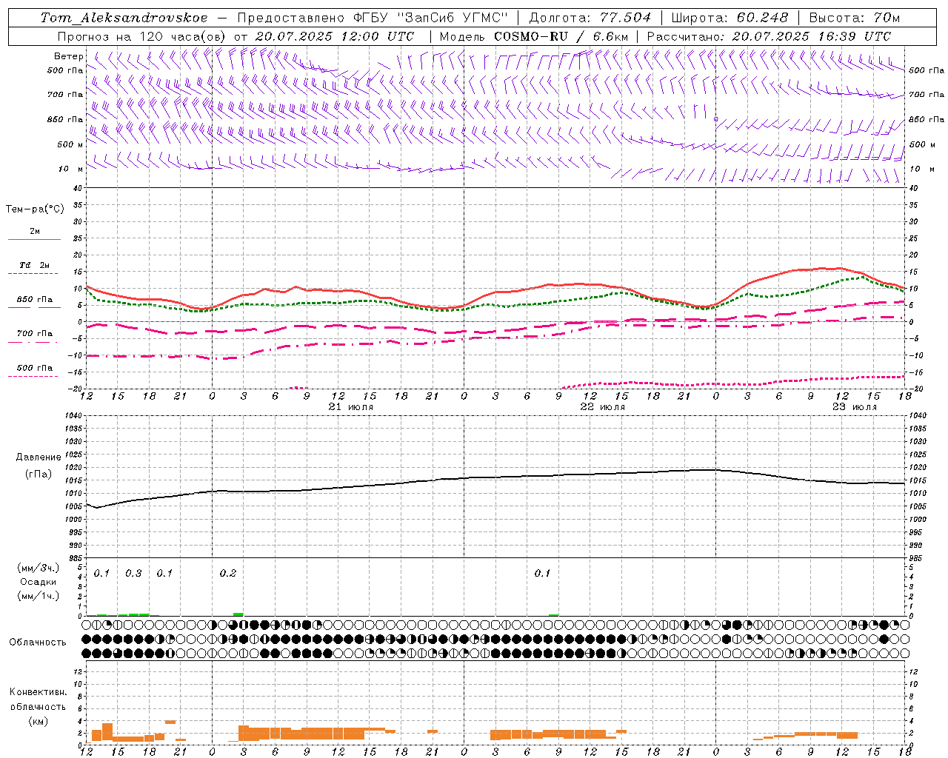
Task: Click the "Давление" pressure panel label
Action: tap(39, 457)
